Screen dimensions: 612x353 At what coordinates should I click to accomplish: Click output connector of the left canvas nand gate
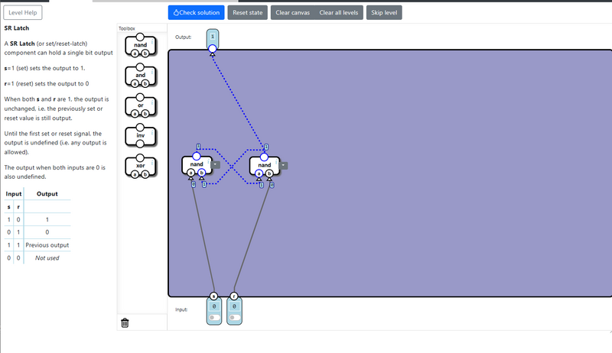[x=197, y=156]
